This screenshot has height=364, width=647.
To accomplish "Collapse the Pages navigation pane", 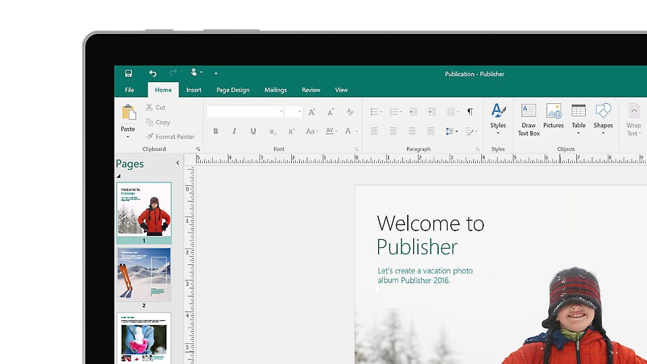I will [x=178, y=163].
